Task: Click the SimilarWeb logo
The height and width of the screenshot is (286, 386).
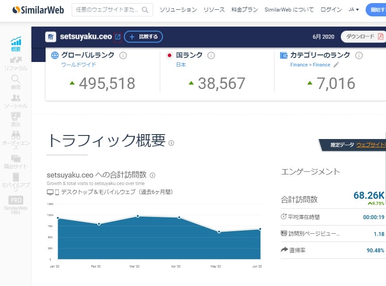Action: 38,10
